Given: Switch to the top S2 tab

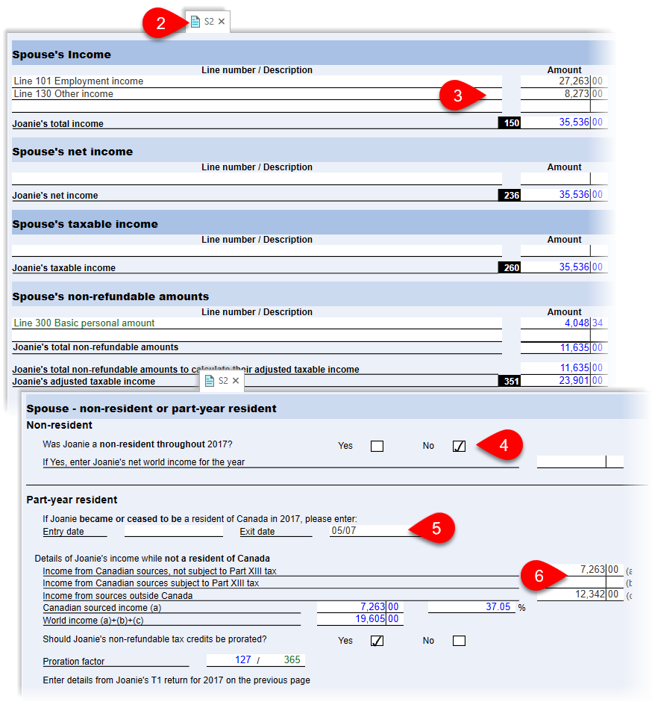Looking at the screenshot, I should pos(208,22).
